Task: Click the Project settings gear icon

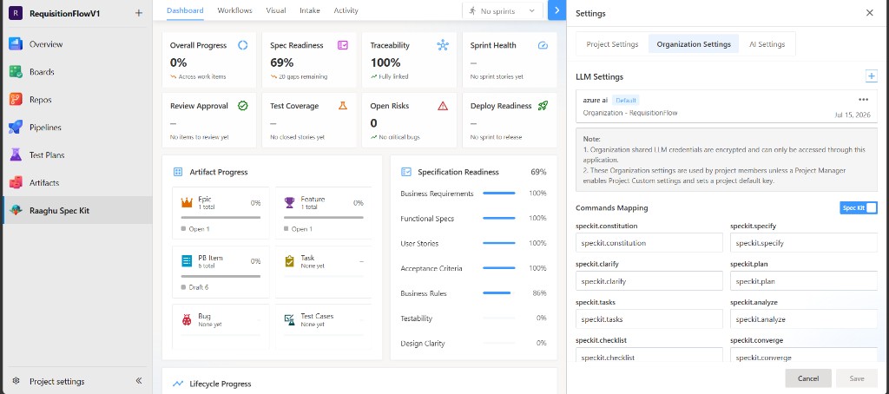Action: [16, 381]
